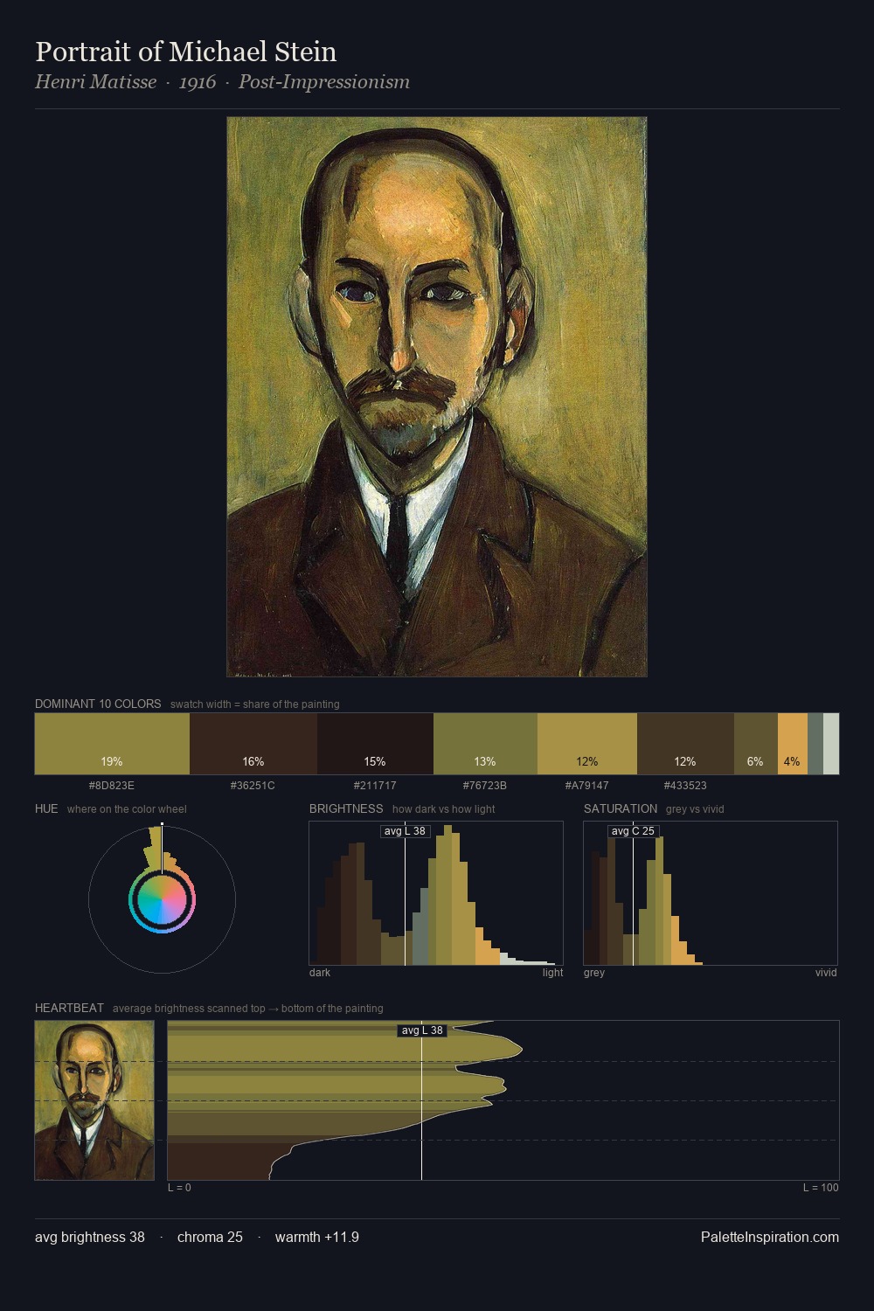
Task: Click the hex code #A79147
Action: [x=587, y=786]
